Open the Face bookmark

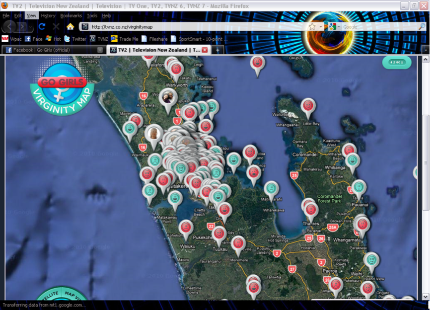(x=34, y=39)
